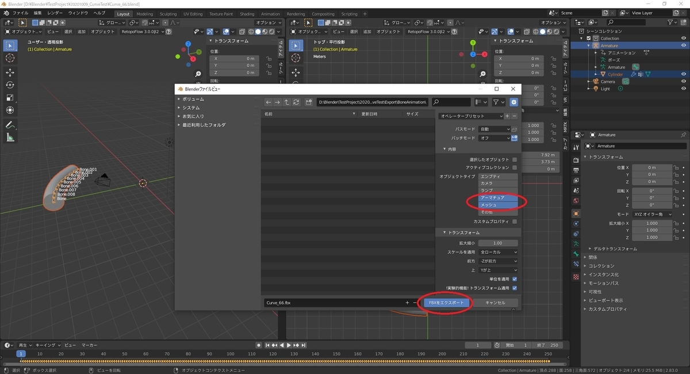The width and height of the screenshot is (690, 374).
Task: Select the Transform tool in left viewport
Action: [x=10, y=110]
